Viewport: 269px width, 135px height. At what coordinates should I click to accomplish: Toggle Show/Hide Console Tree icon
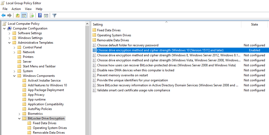(x=24, y=16)
